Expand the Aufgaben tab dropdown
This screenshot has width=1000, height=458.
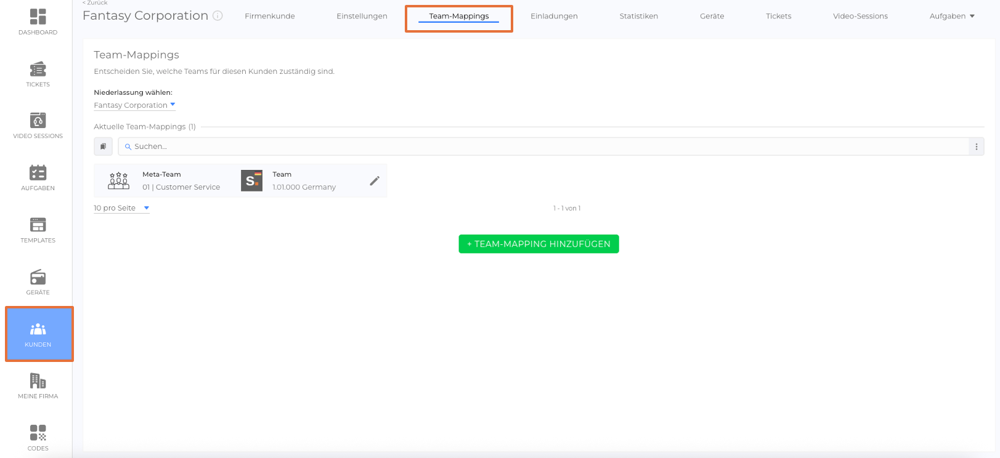(x=951, y=16)
